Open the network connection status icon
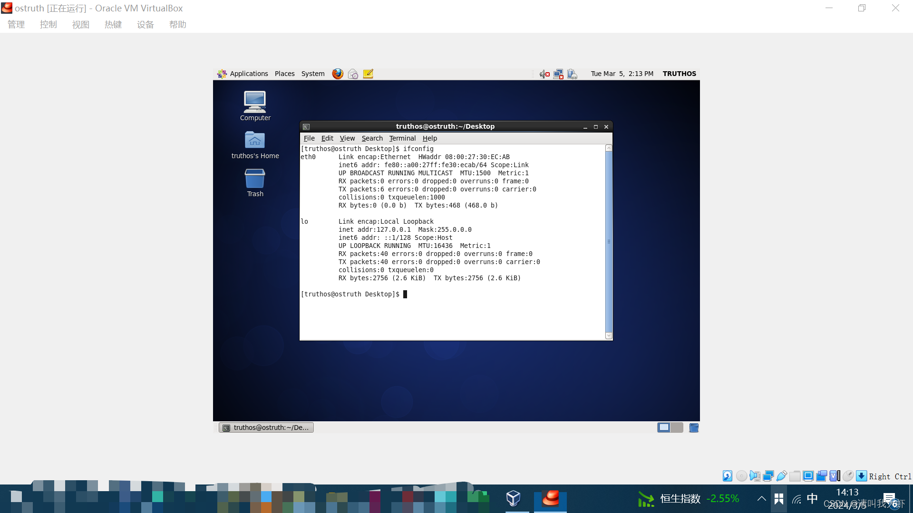 [x=558, y=74]
